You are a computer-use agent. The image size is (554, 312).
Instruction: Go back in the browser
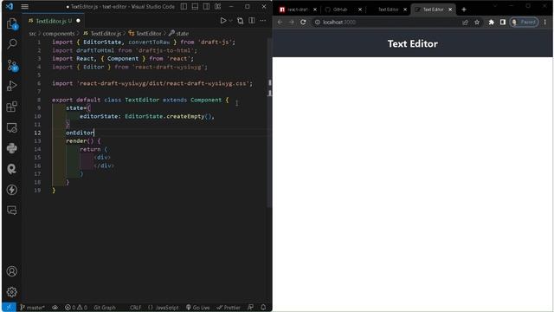tap(280, 22)
